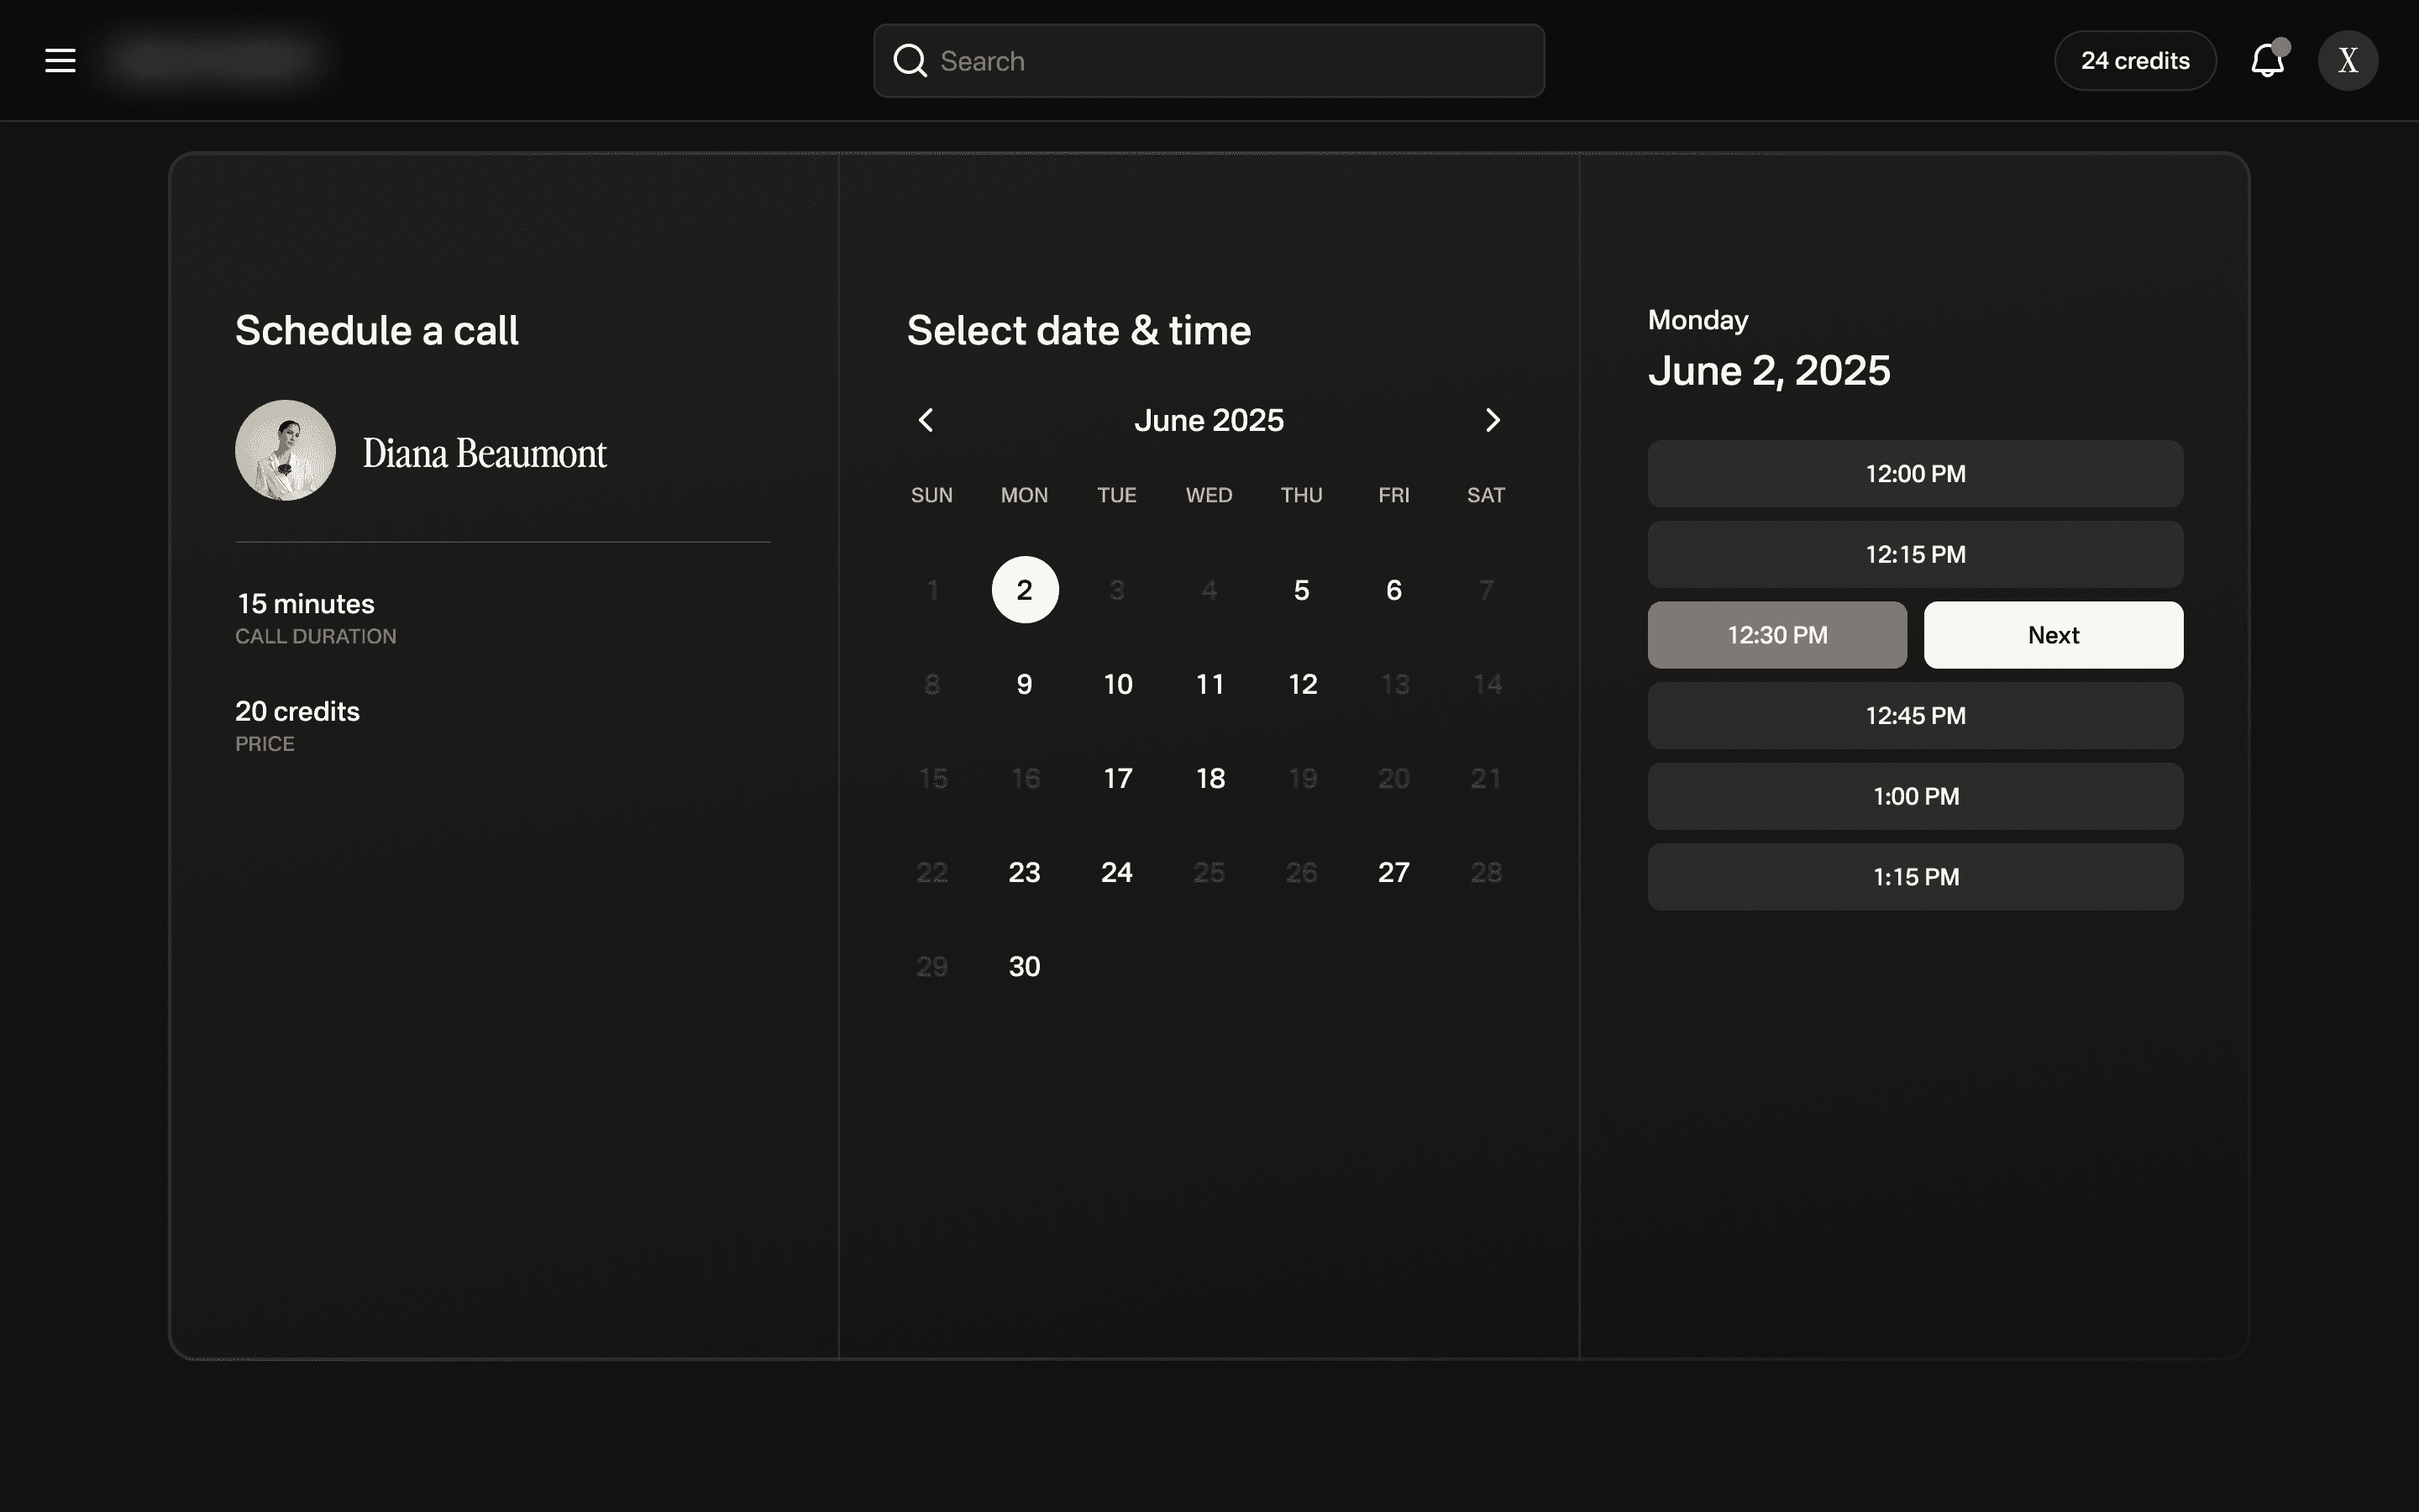The image size is (2419, 1512).
Task: Select June 30 on the calendar
Action: click(x=1025, y=966)
